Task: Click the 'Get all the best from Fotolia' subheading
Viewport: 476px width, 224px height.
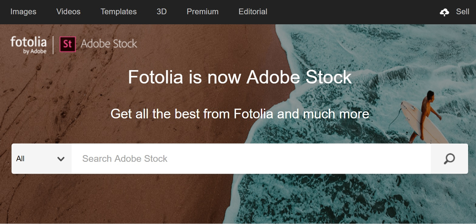Action: pos(240,114)
